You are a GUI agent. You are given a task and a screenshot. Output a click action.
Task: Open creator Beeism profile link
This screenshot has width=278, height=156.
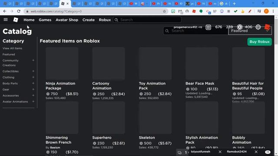pos(55,147)
